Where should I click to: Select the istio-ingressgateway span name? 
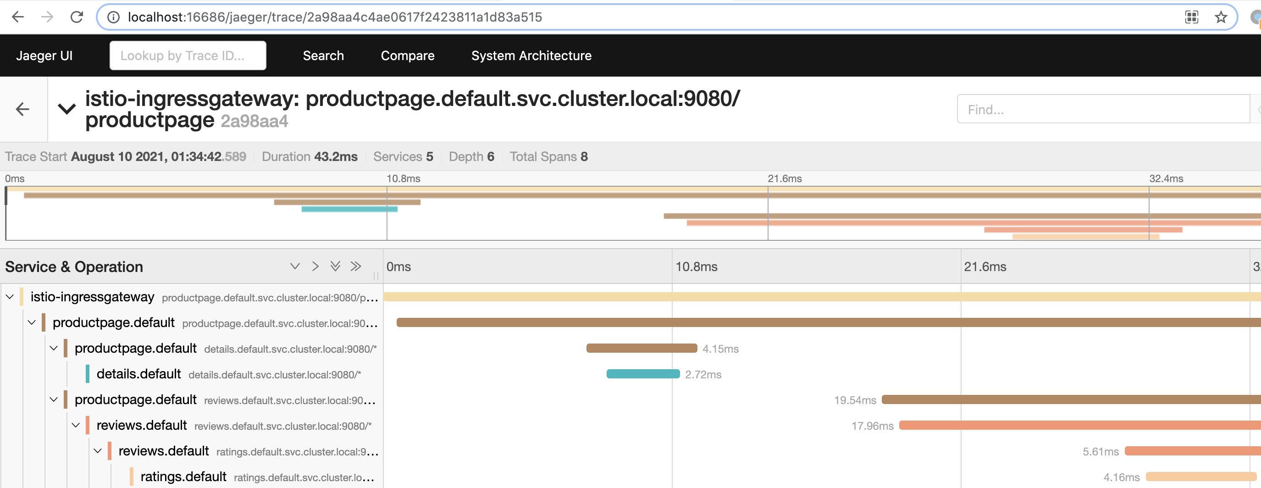(92, 297)
